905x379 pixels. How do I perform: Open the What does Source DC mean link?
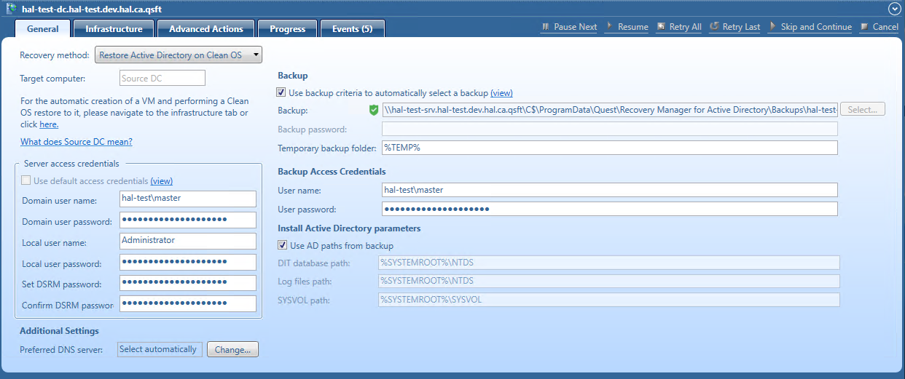[x=76, y=142]
